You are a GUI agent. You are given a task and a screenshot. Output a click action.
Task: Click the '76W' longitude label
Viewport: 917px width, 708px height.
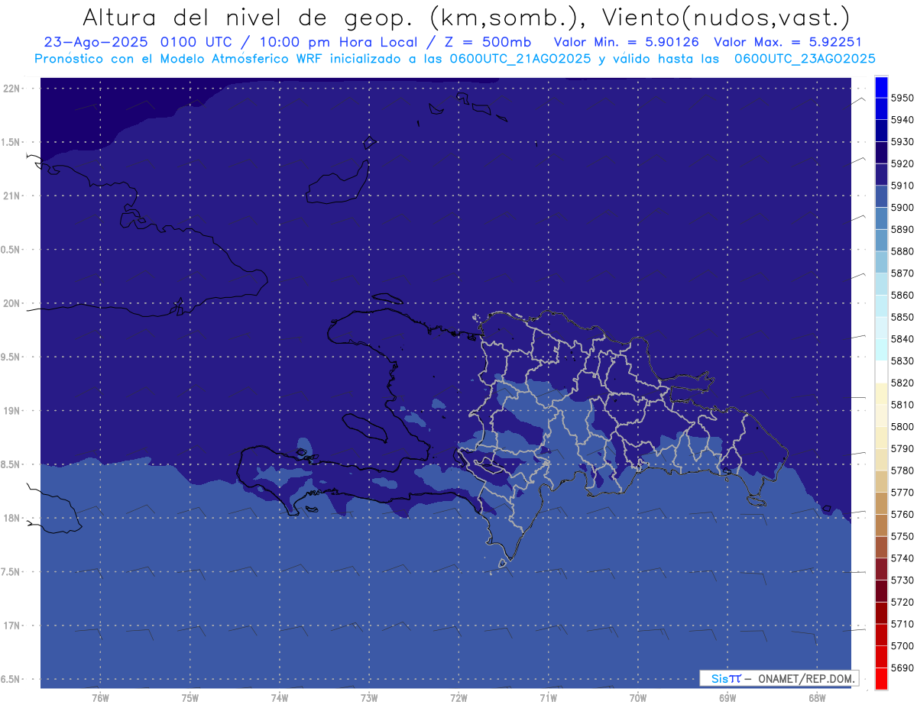(x=100, y=698)
